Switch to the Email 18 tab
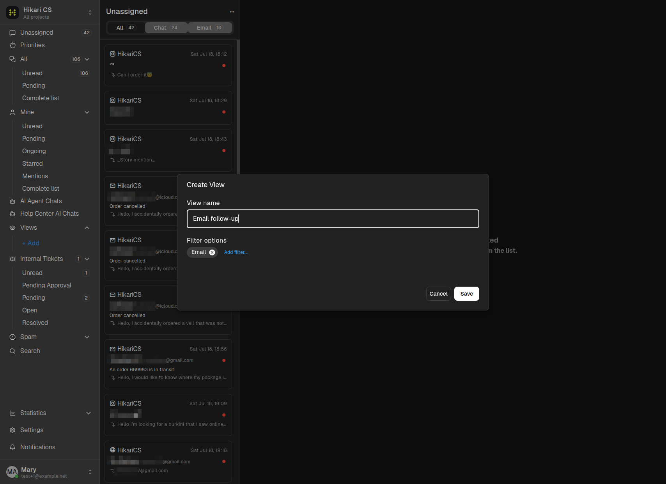 click(210, 28)
